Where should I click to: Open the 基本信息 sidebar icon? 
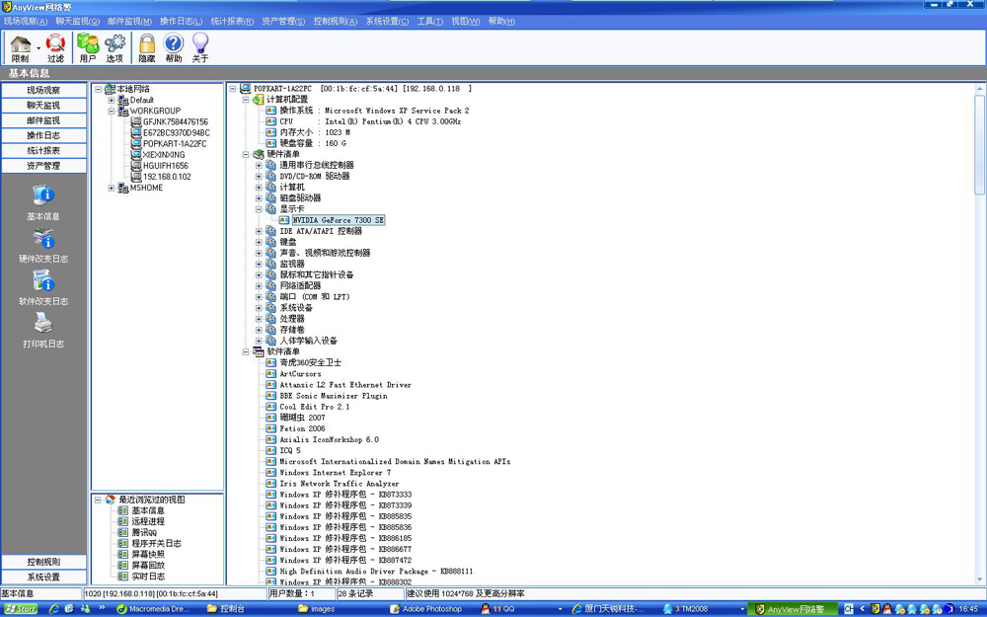click(42, 195)
